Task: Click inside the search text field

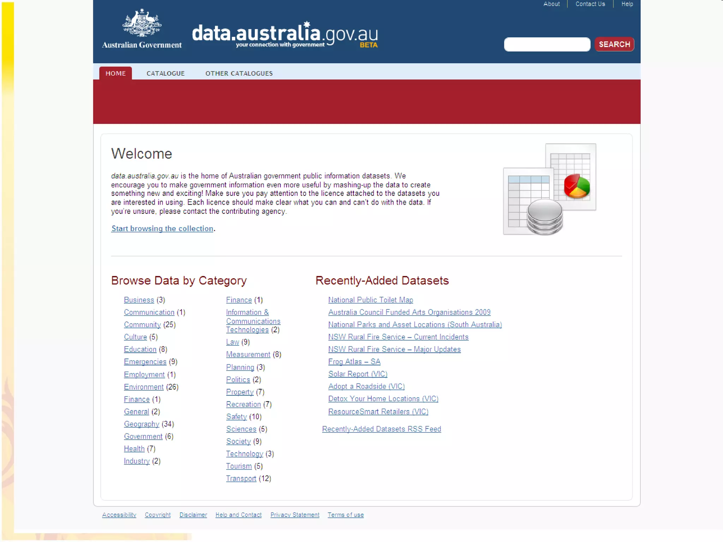Action: [x=547, y=44]
